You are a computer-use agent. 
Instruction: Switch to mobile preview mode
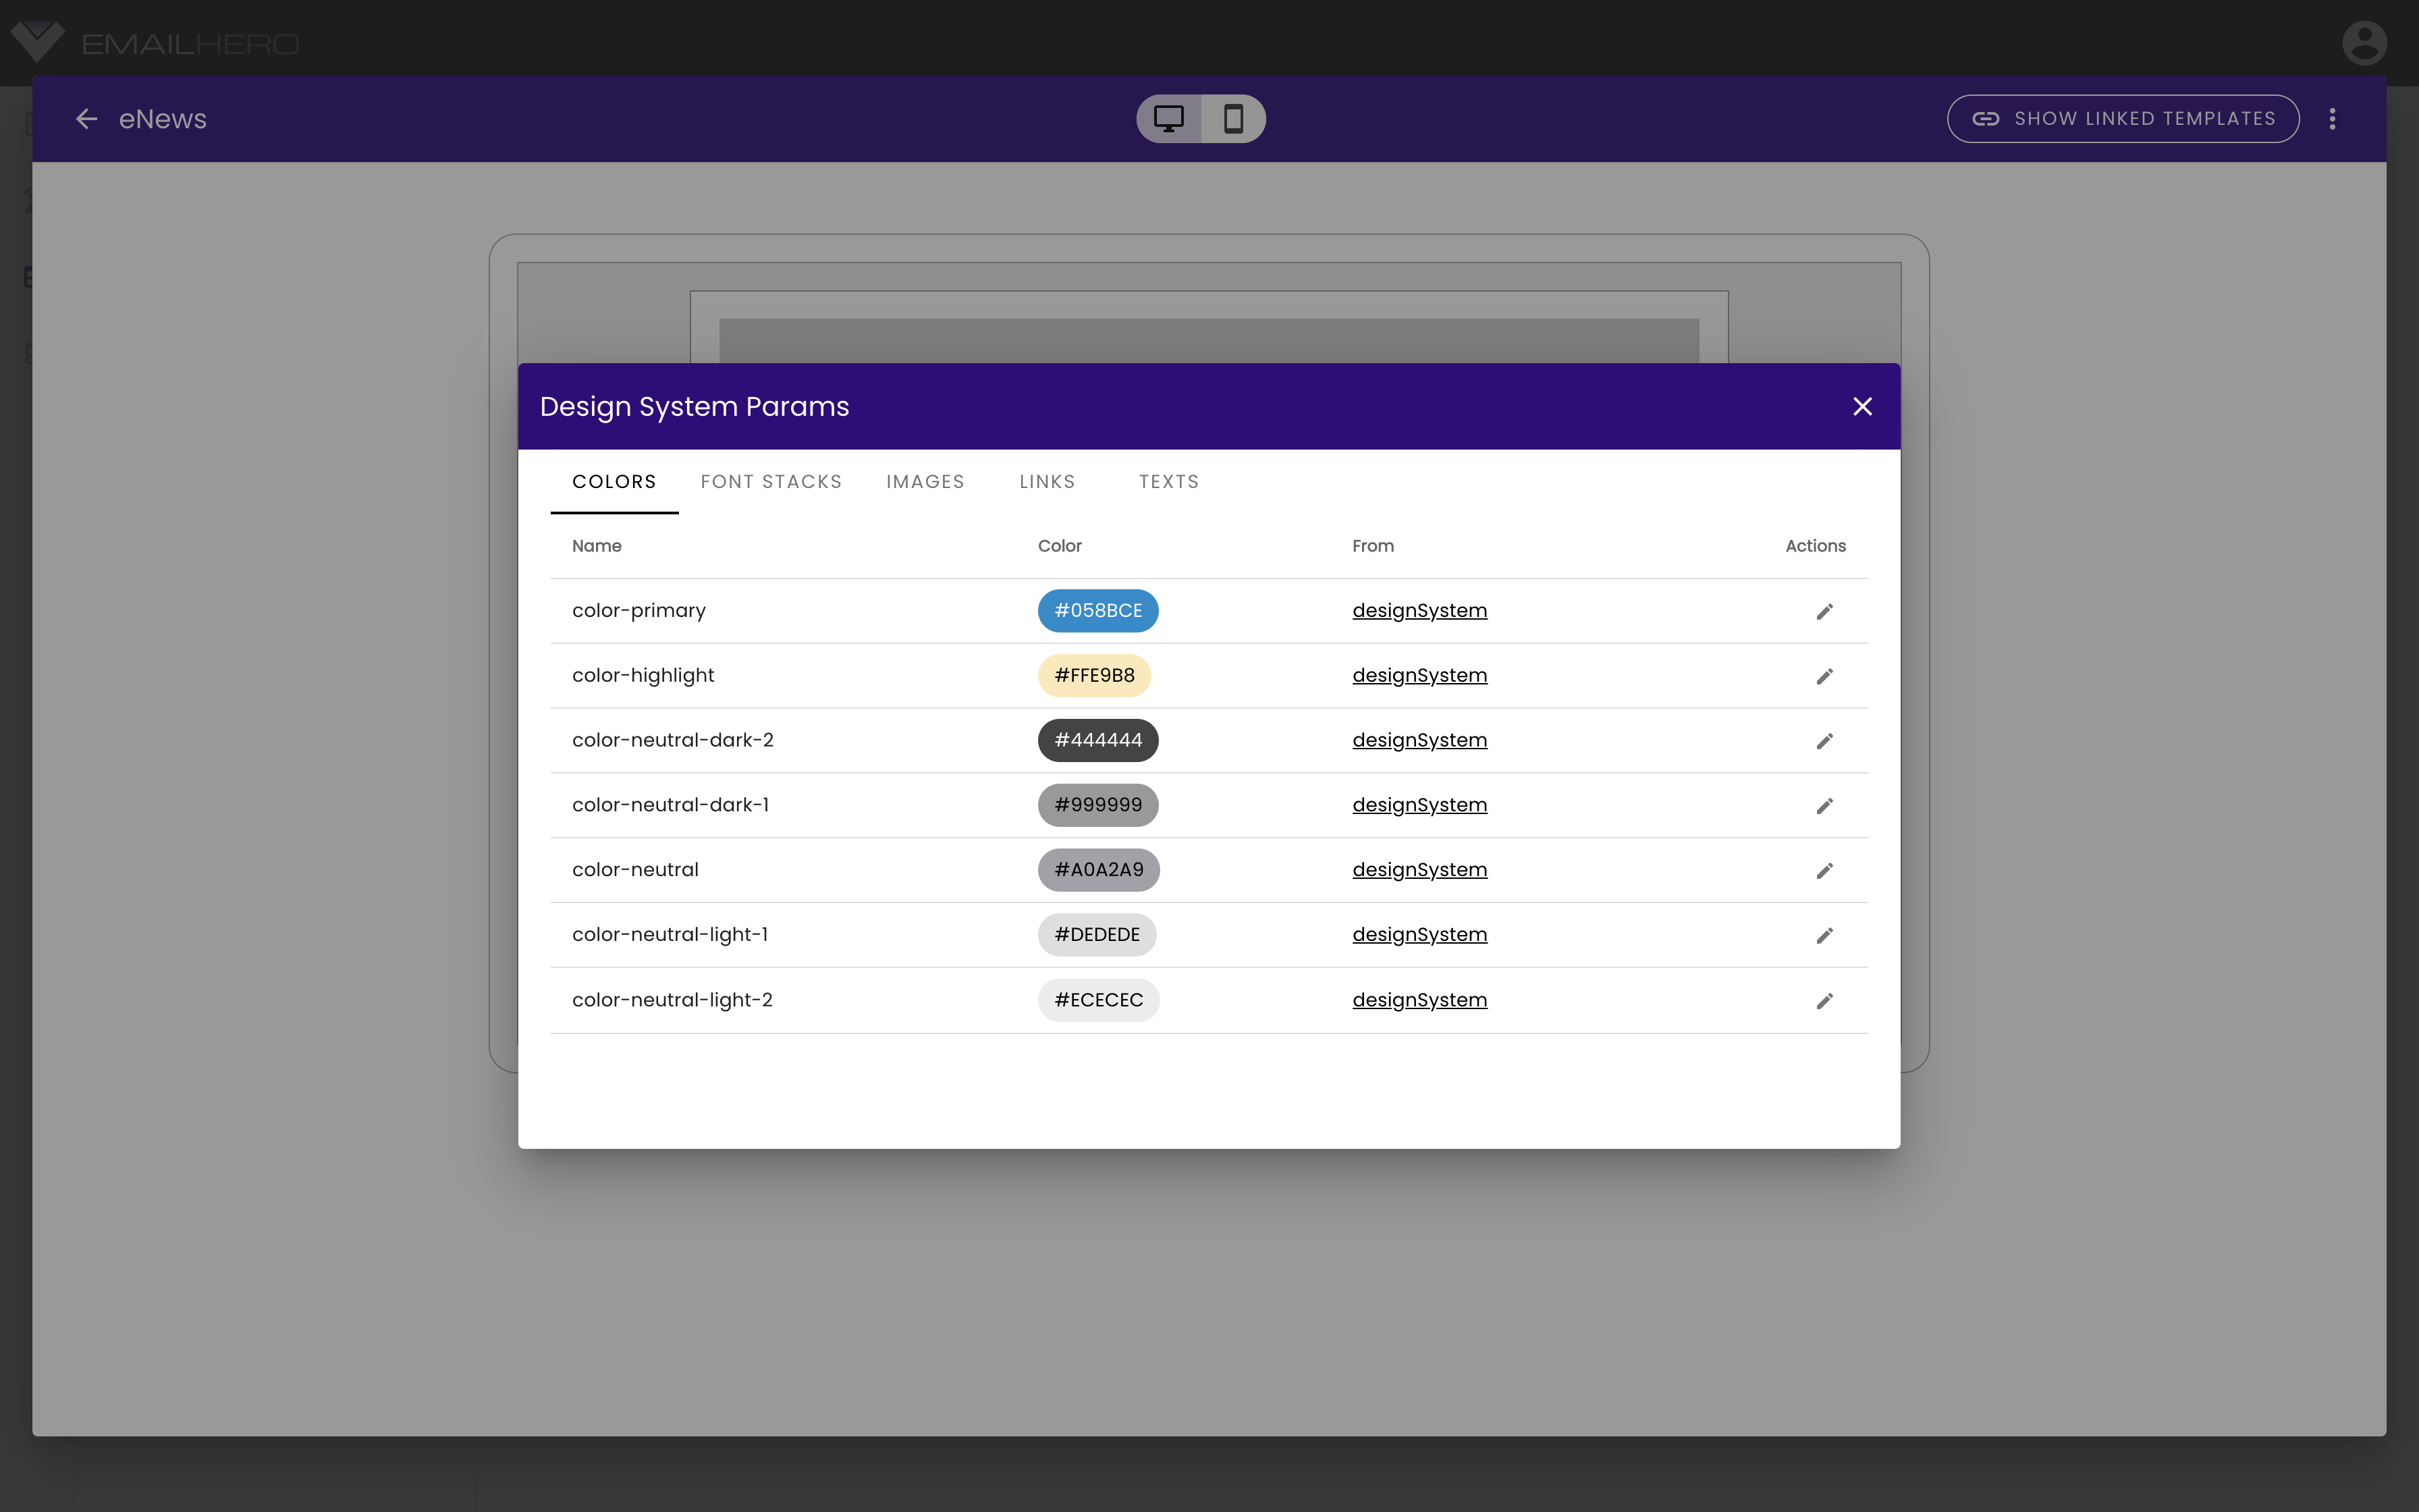click(1234, 119)
